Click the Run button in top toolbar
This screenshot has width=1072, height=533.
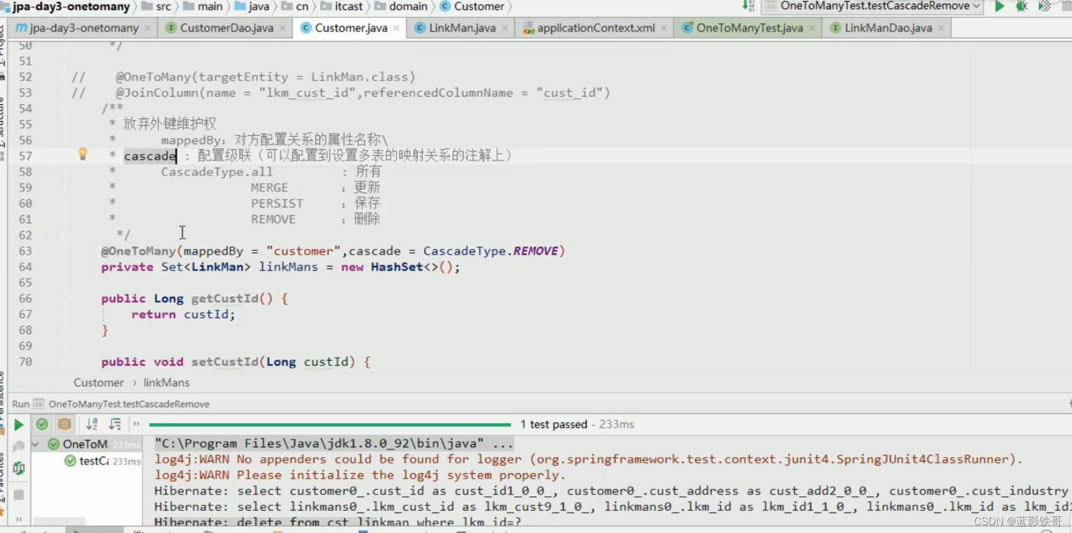(999, 6)
